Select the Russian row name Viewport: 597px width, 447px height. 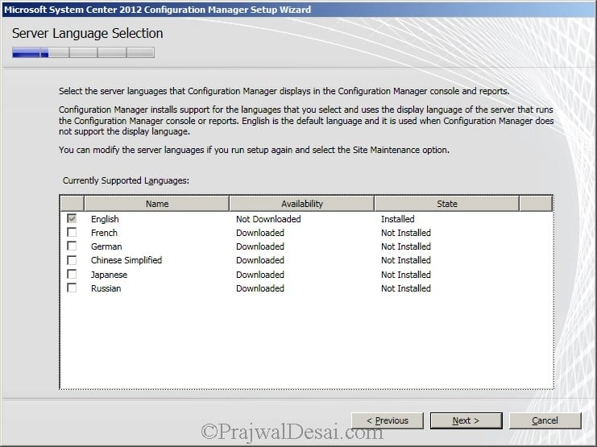(x=106, y=288)
